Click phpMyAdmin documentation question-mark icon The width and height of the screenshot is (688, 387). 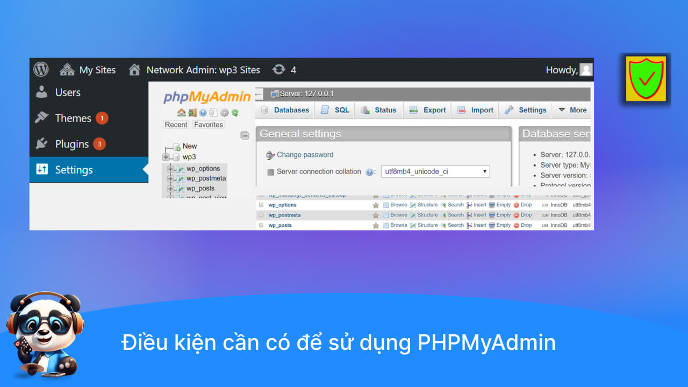tap(203, 113)
